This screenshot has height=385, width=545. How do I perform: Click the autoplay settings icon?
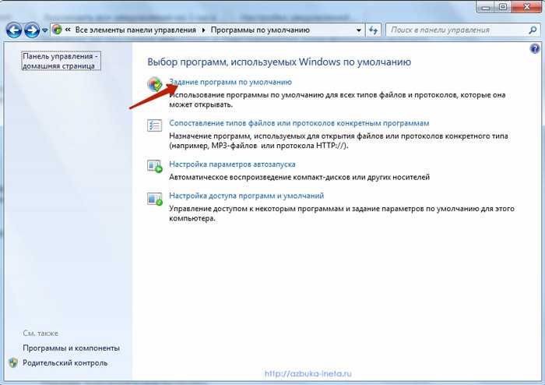click(x=155, y=166)
